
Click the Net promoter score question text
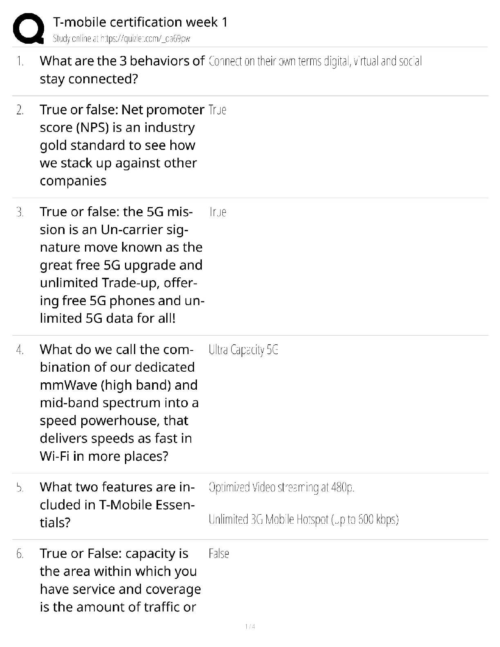coord(122,145)
